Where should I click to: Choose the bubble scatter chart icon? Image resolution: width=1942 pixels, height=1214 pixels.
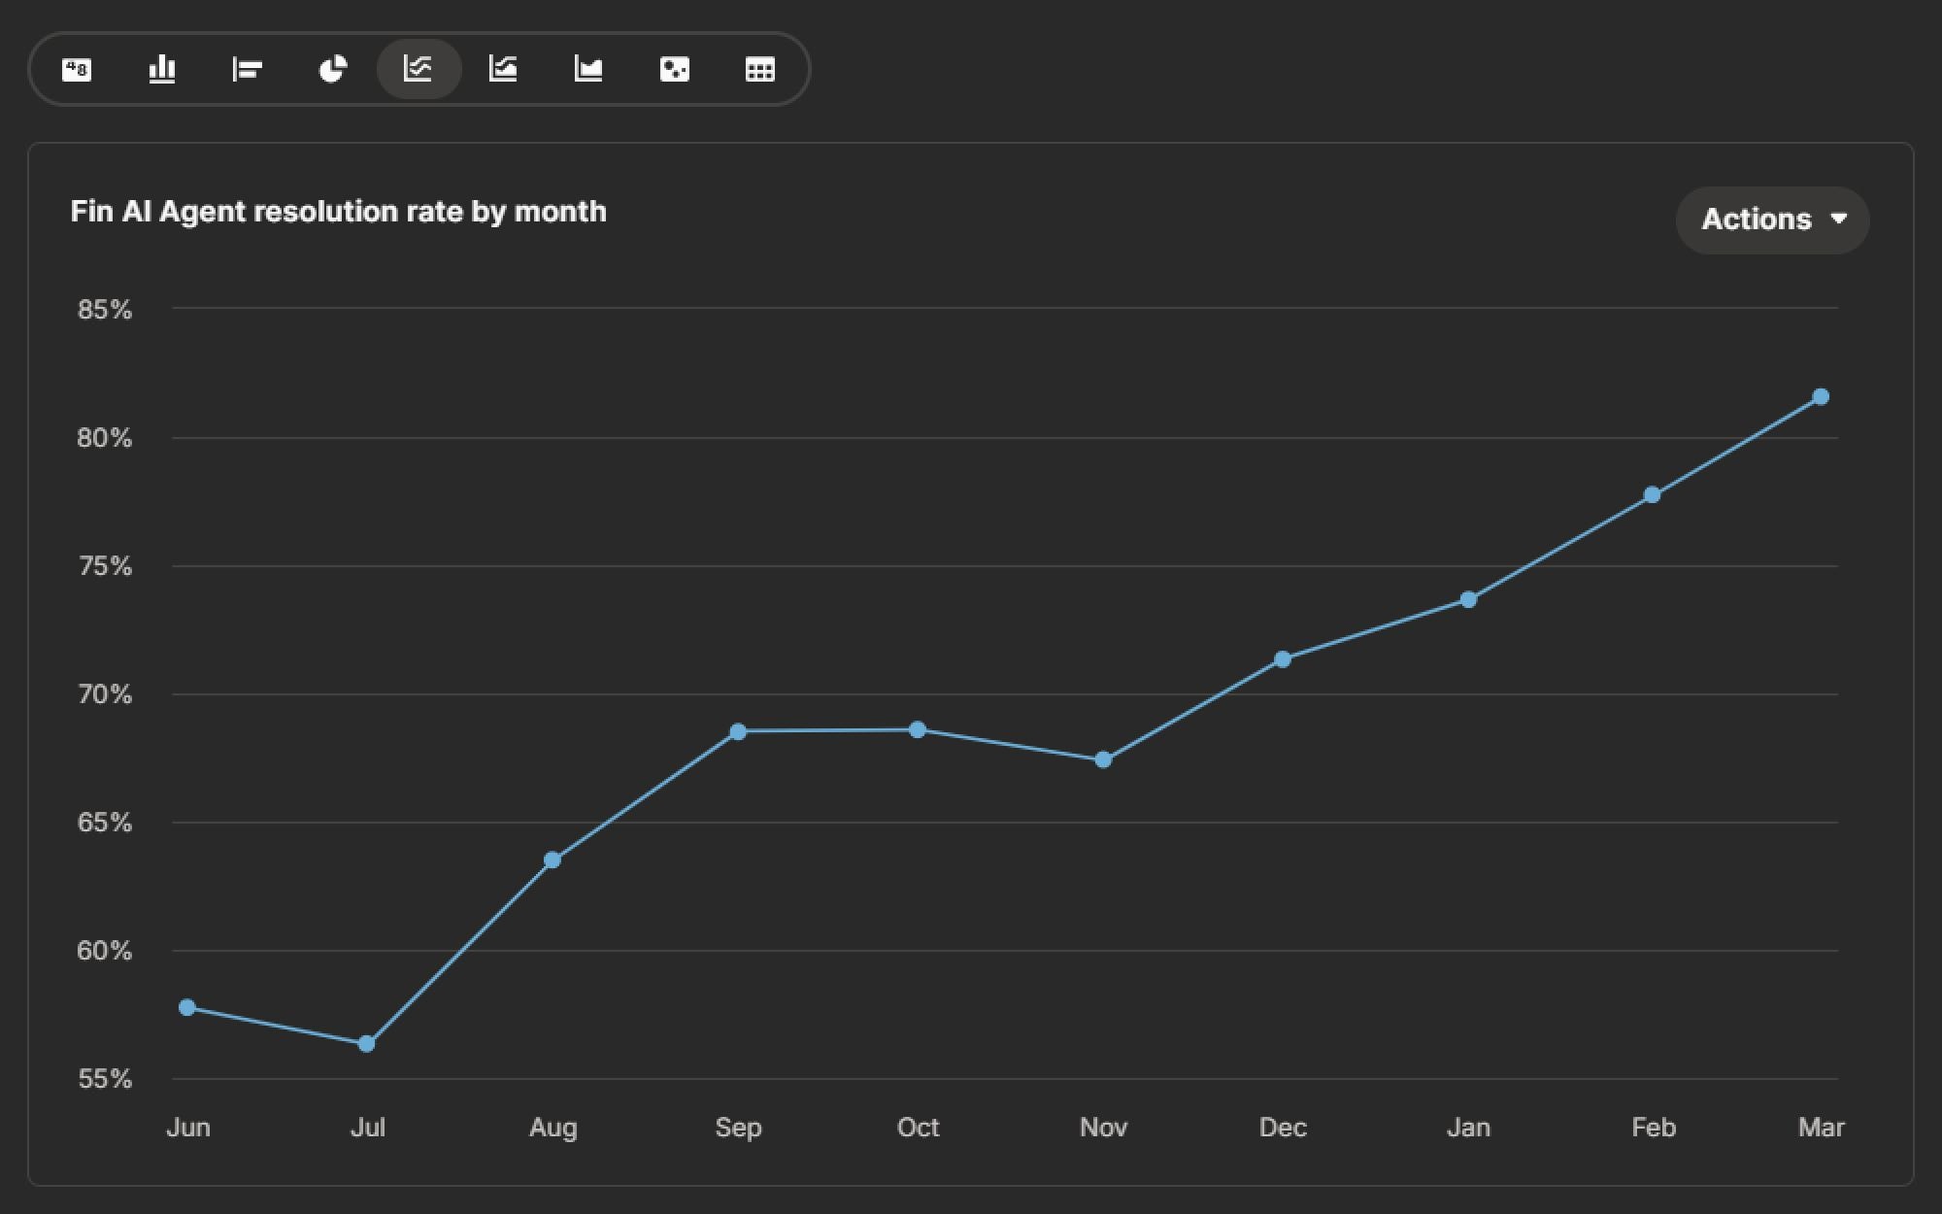tap(674, 69)
